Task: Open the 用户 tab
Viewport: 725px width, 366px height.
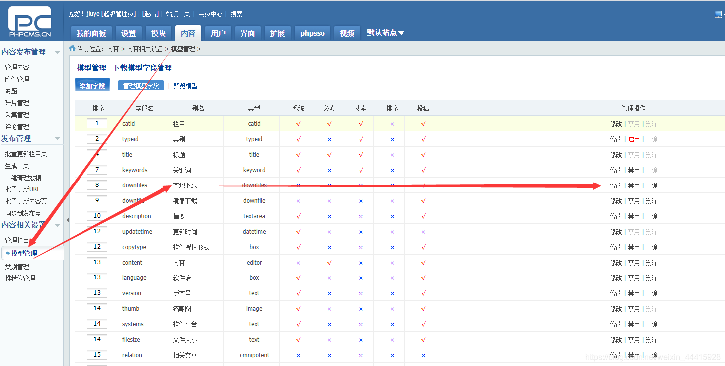Action: [x=218, y=33]
